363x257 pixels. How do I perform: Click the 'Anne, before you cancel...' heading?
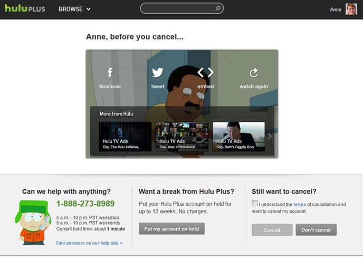pyautogui.click(x=135, y=36)
